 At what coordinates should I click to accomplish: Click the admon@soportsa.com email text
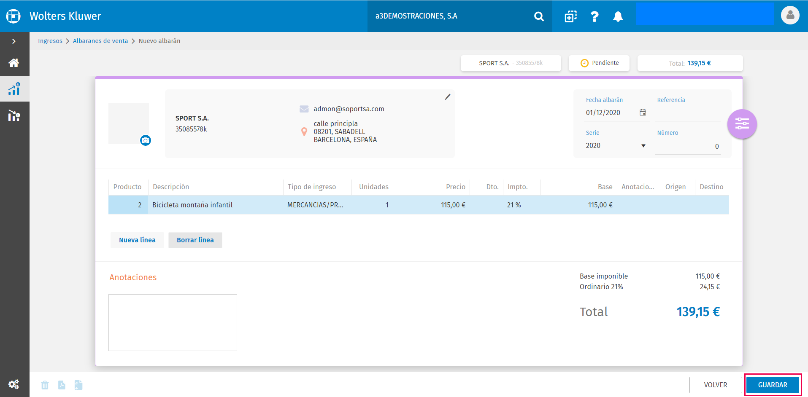pos(349,109)
